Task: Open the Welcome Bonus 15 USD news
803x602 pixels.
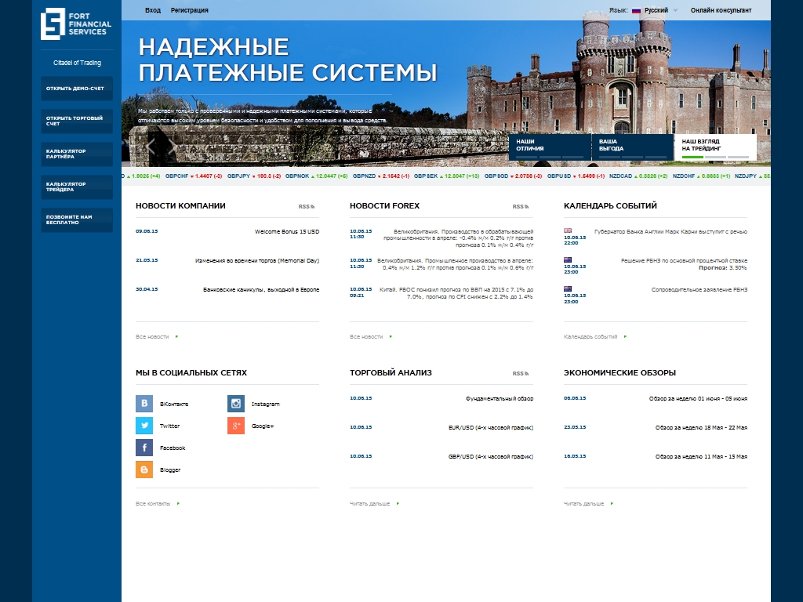Action: coord(287,232)
